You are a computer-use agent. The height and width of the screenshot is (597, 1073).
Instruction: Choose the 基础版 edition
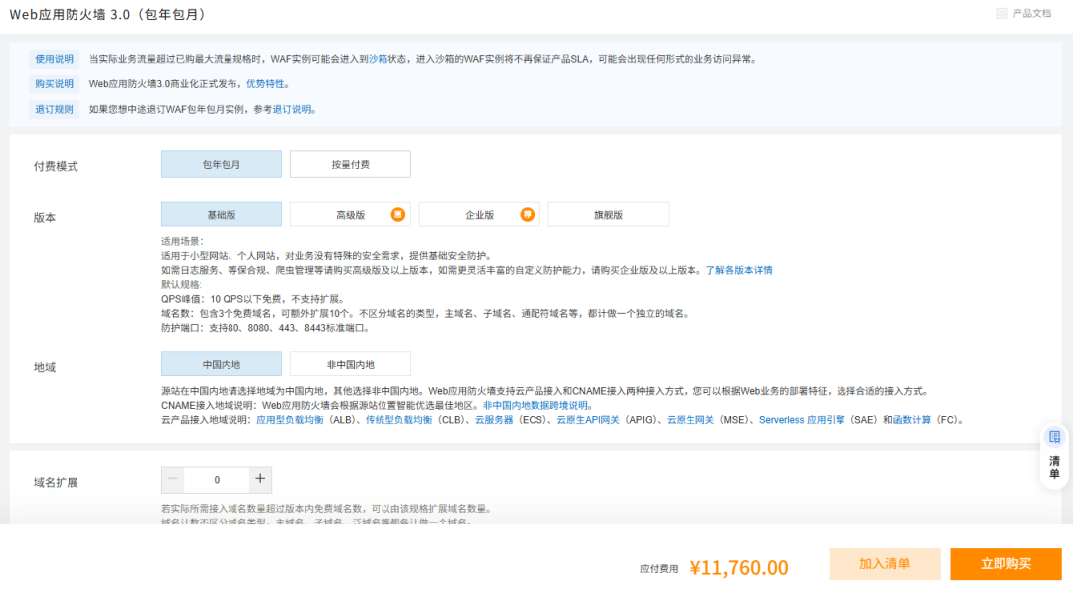[x=221, y=214]
